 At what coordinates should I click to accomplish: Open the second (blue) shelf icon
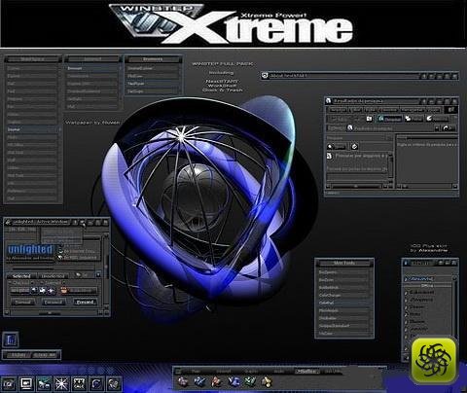point(200,381)
